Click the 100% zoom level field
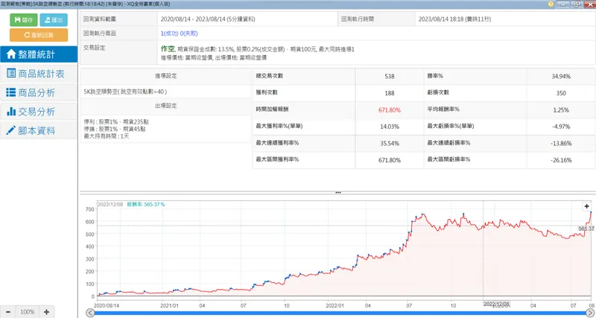This screenshot has height=318, width=596. [x=28, y=312]
